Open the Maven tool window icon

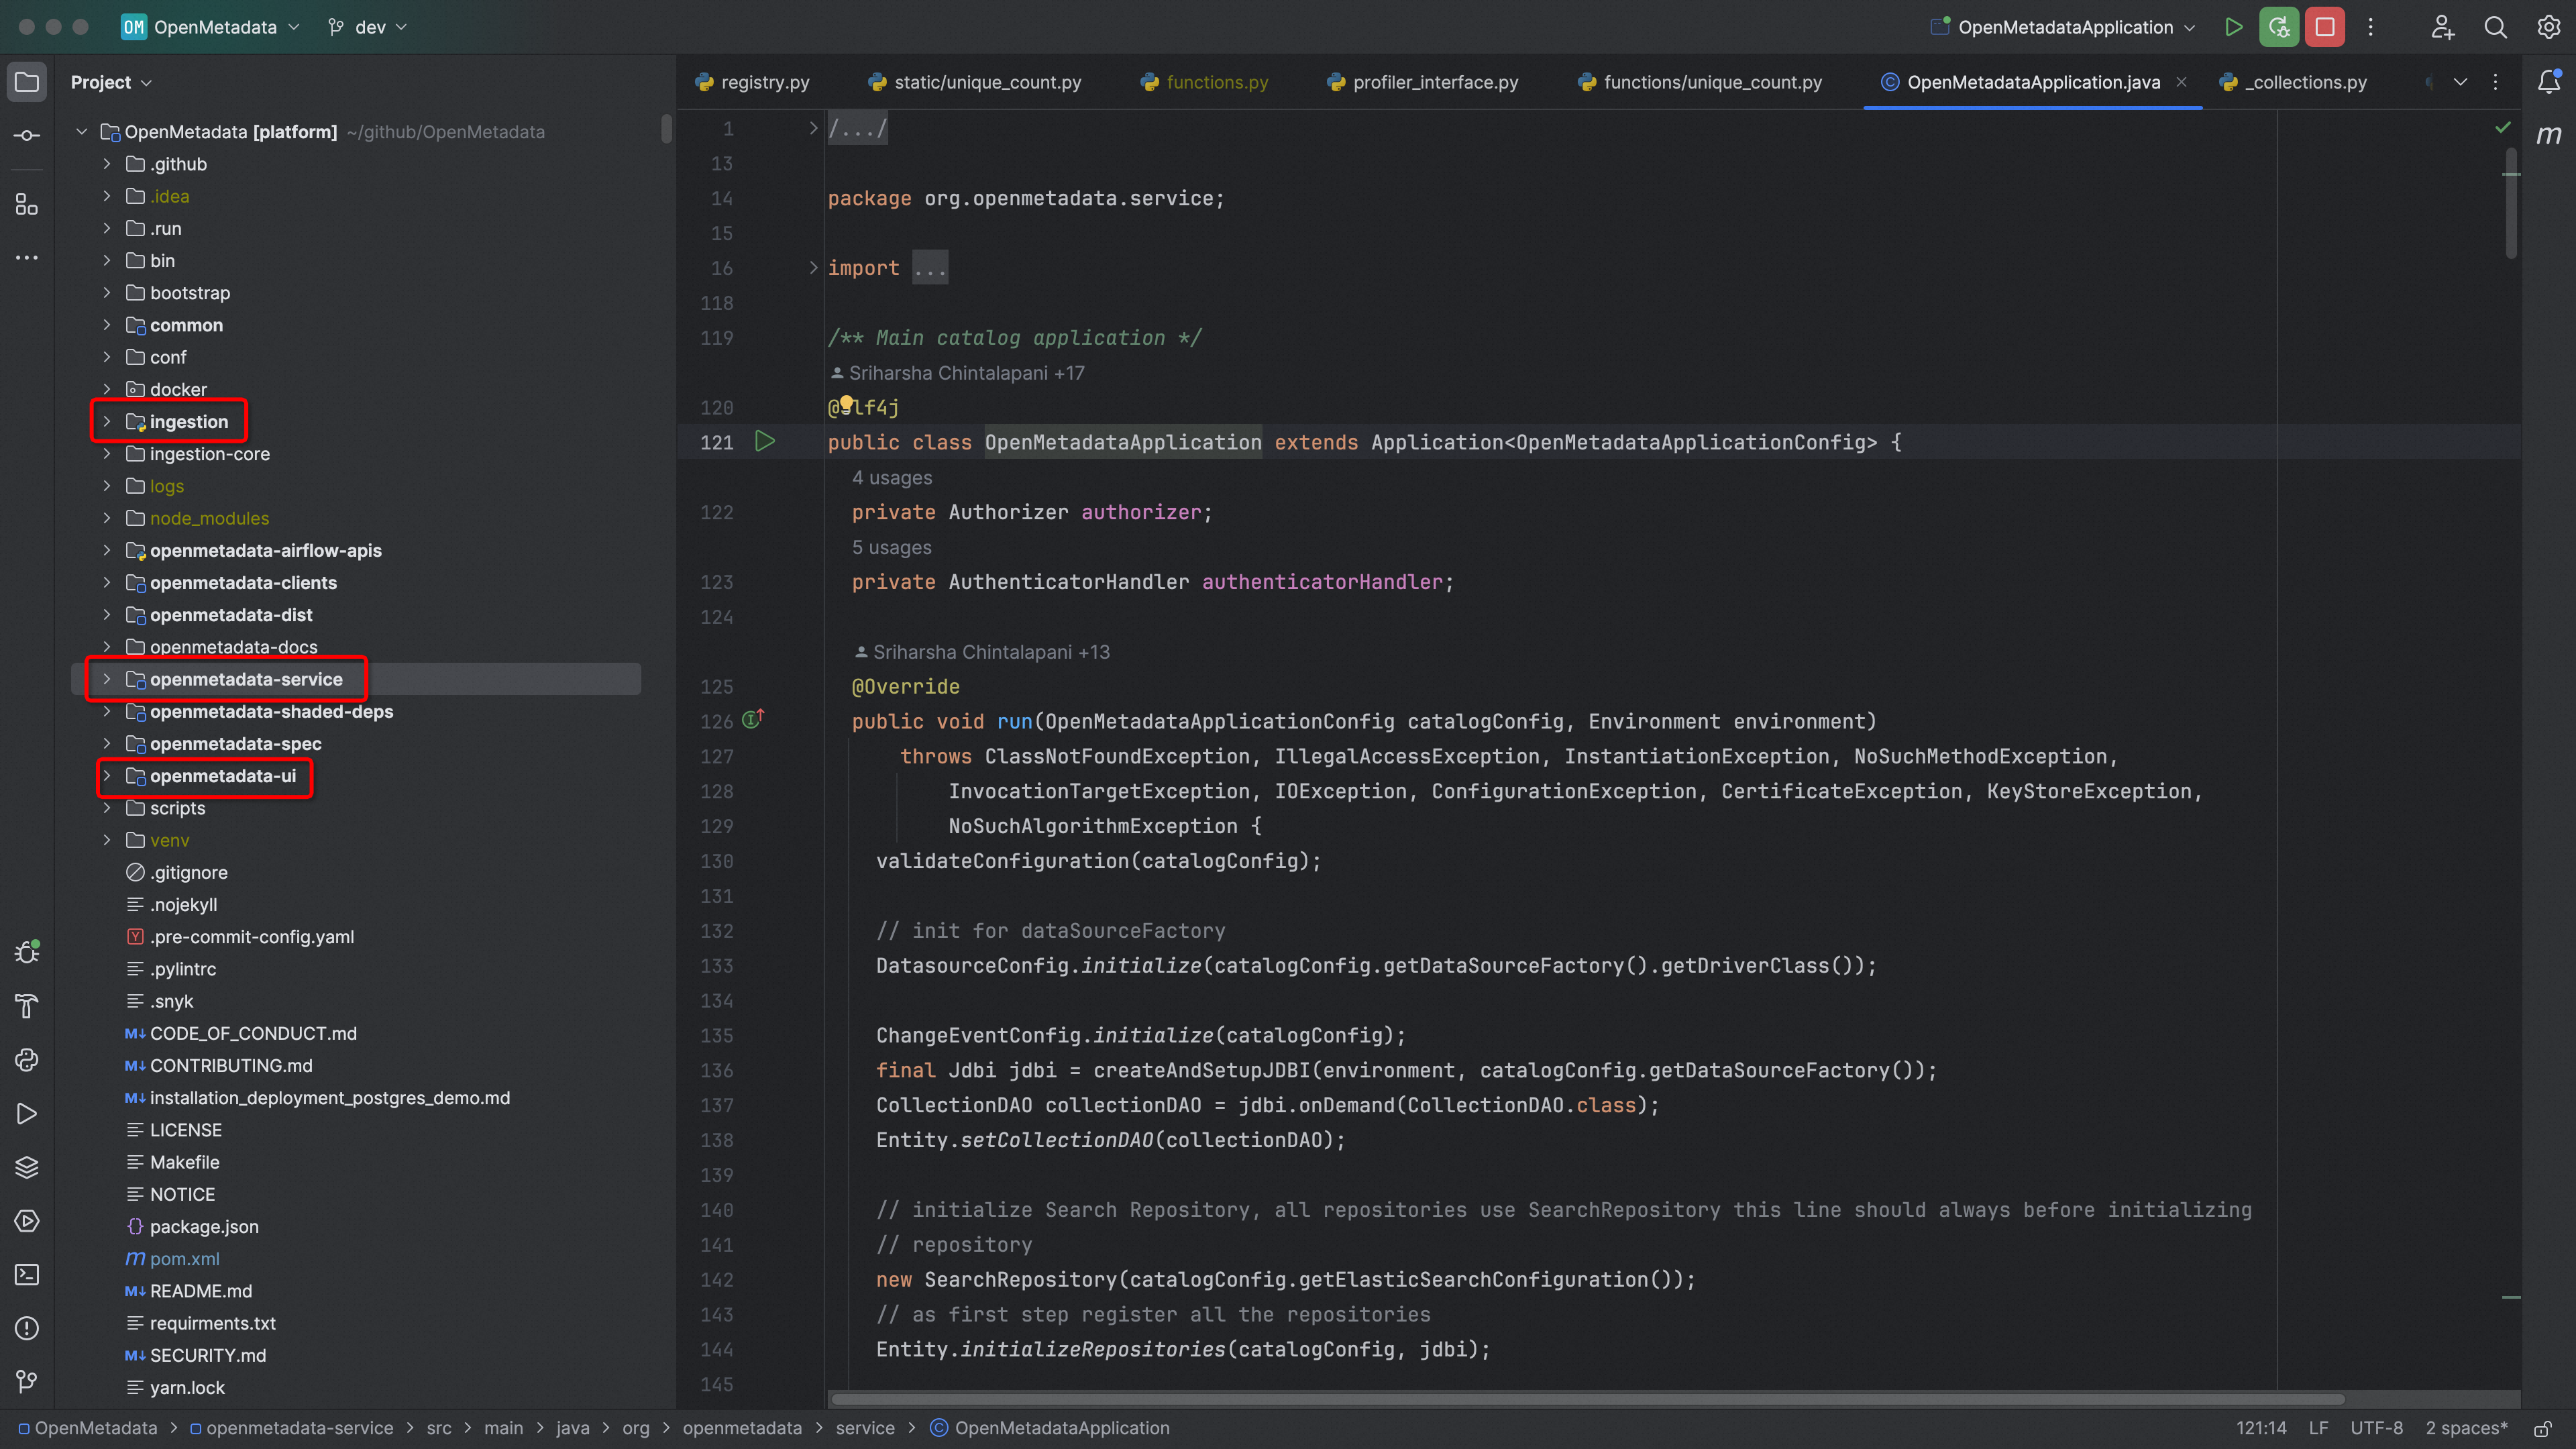click(x=2548, y=135)
